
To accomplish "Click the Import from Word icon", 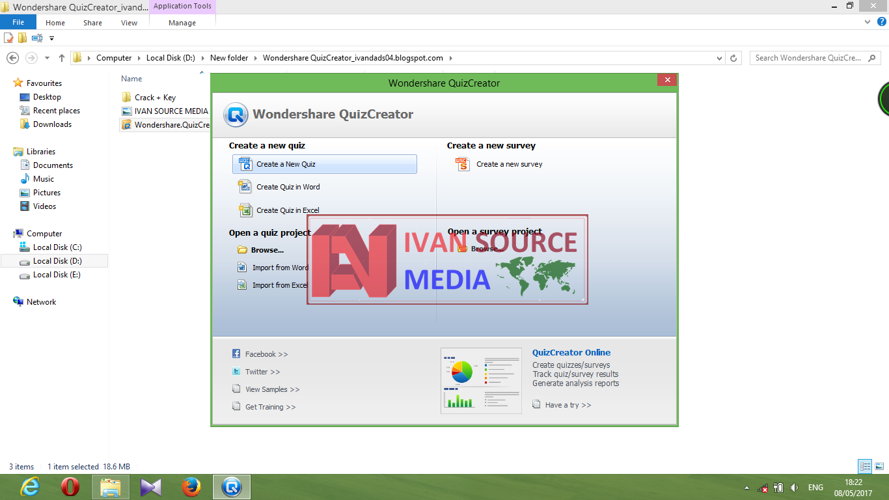I will (x=241, y=268).
